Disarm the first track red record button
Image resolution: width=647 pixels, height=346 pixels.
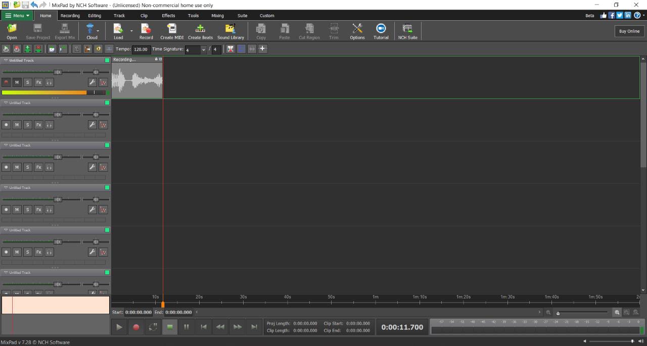point(6,82)
